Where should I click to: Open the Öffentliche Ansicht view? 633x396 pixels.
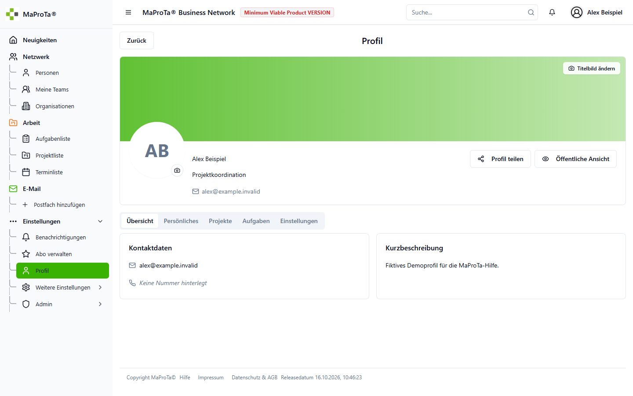click(575, 159)
